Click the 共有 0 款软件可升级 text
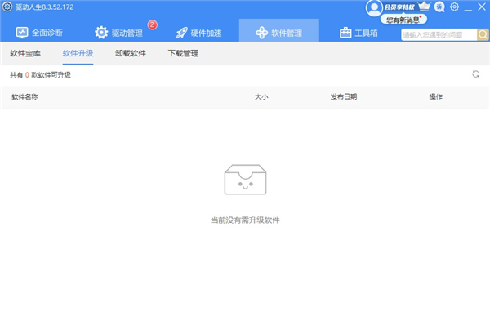The height and width of the screenshot is (325, 490). click(x=40, y=75)
